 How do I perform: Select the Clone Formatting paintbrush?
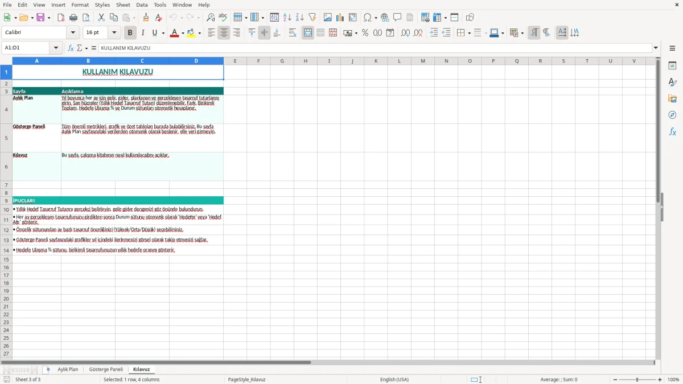[x=146, y=18]
